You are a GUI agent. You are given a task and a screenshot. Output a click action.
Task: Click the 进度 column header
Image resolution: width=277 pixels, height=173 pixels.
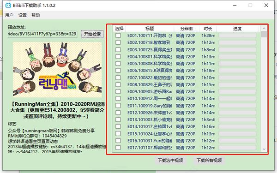click(237, 29)
